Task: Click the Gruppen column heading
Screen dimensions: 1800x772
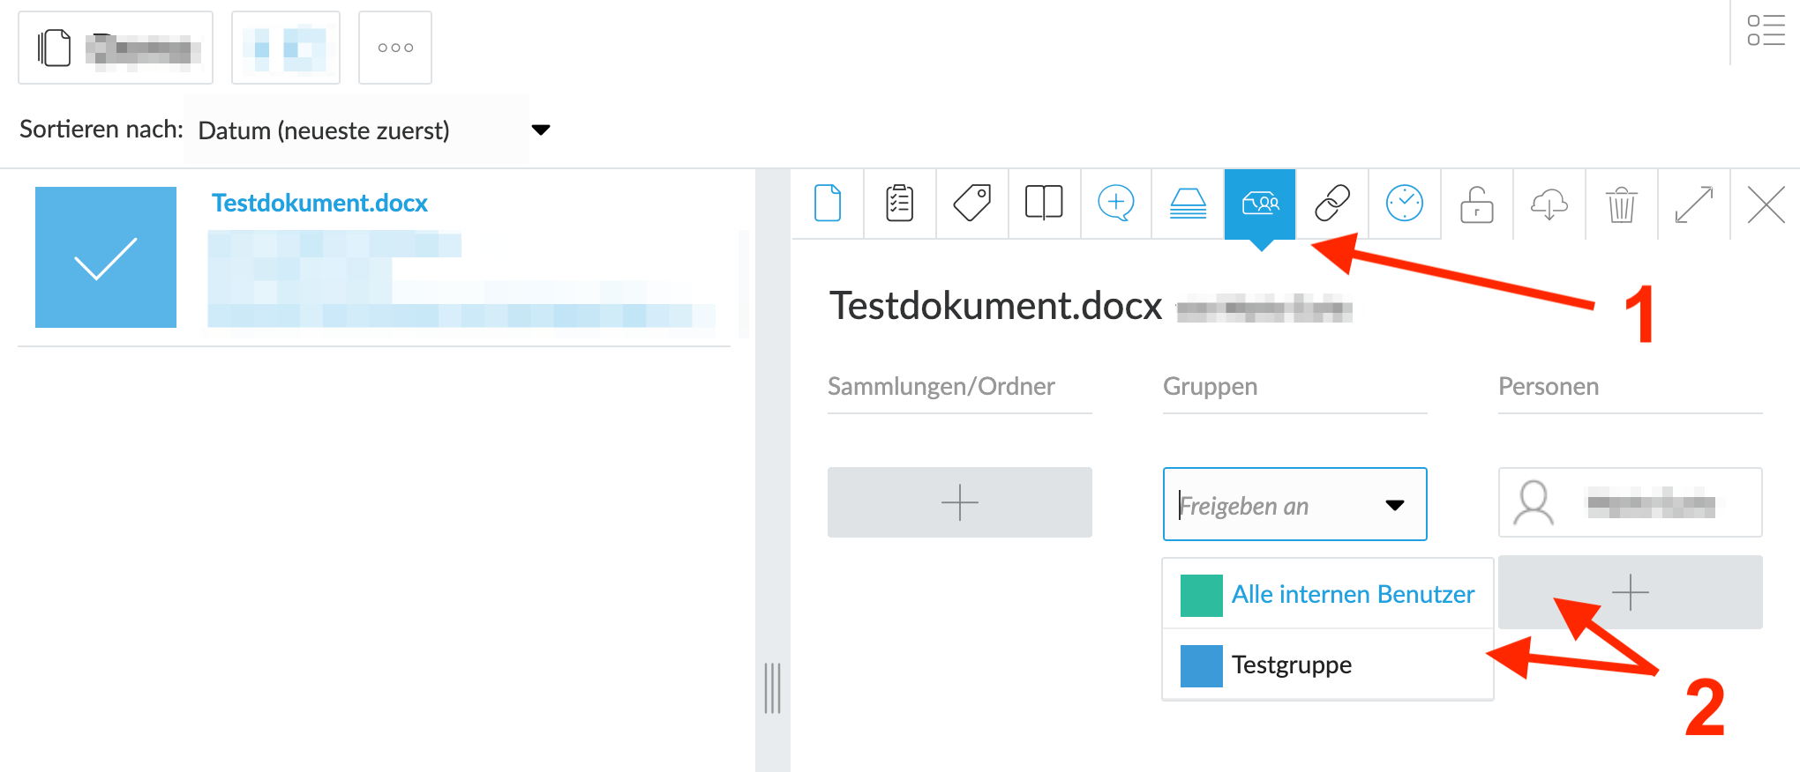Action: click(x=1210, y=386)
